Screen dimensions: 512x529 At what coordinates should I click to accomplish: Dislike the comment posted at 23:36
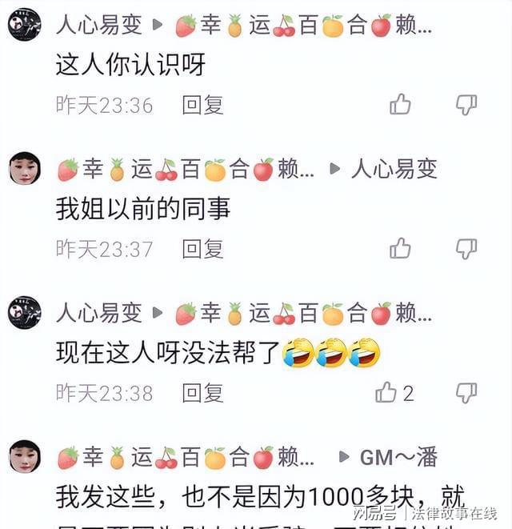[x=466, y=105]
